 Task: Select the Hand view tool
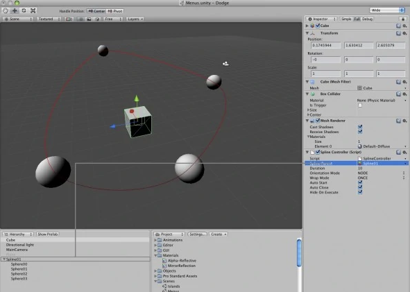[6, 10]
